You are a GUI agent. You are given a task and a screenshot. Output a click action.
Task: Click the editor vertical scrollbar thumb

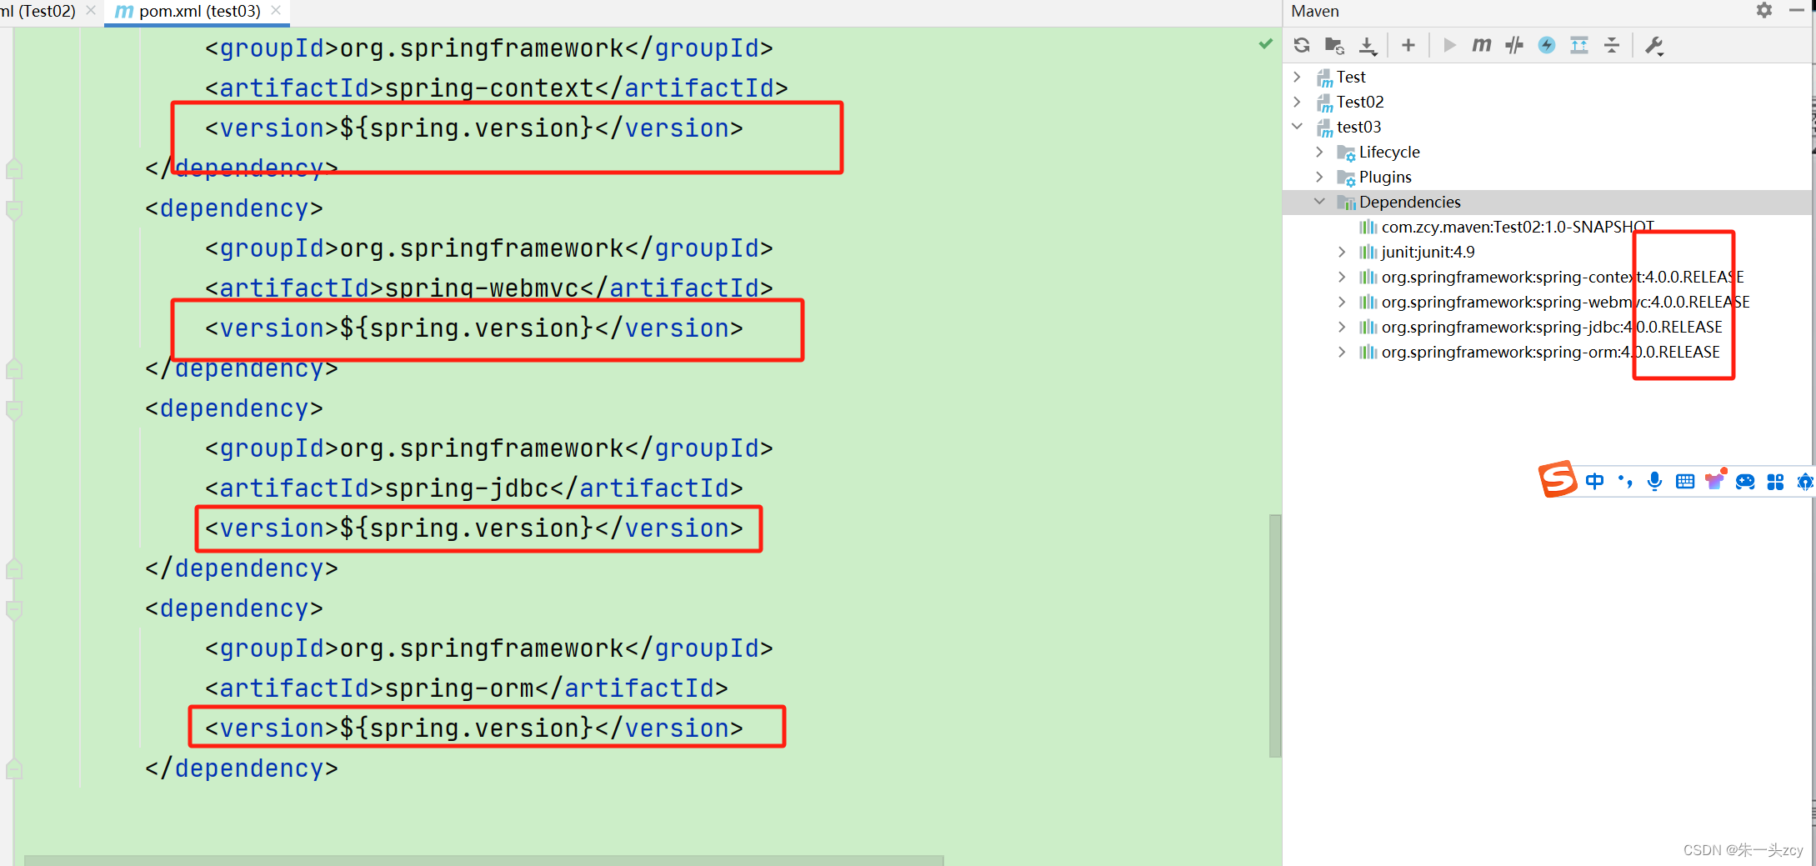point(1275,636)
